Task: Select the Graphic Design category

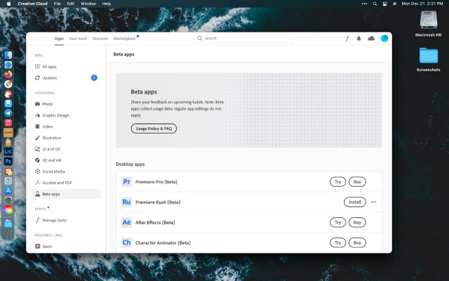Action: (55, 115)
